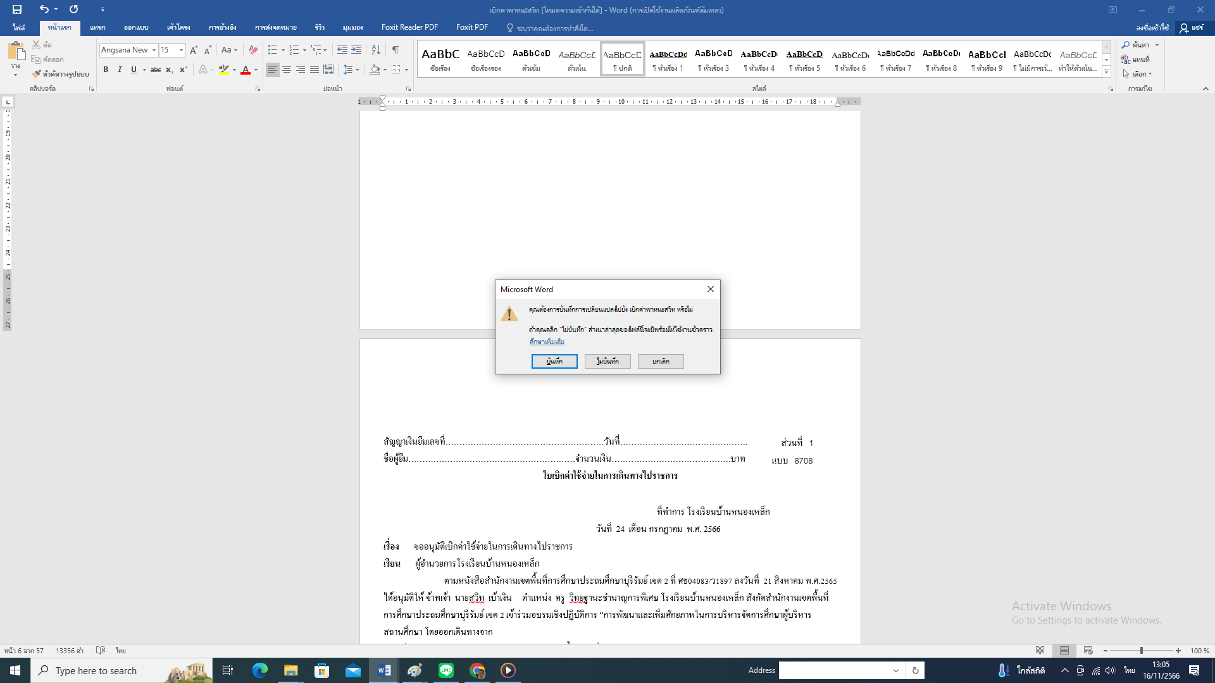Expand font color dropdown arrow
The width and height of the screenshot is (1215, 683).
[256, 70]
